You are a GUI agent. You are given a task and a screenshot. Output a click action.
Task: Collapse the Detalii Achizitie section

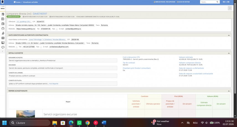click(229, 53)
